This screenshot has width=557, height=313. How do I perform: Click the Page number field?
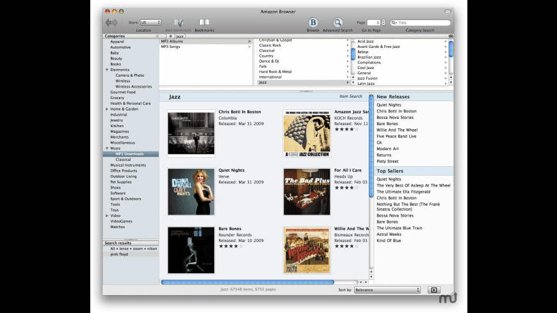pos(374,22)
